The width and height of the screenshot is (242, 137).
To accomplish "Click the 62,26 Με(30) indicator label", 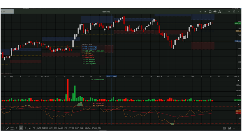I will (x=99, y=103).
